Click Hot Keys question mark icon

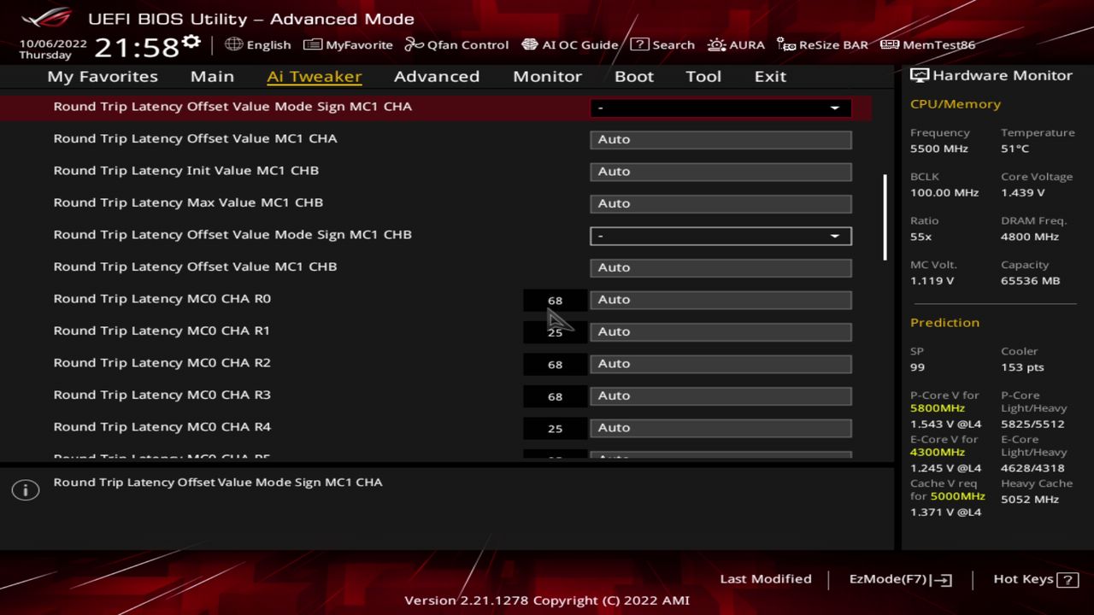[x=1068, y=580]
